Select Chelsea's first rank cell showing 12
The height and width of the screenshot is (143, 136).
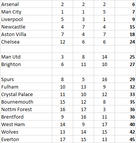point(62,42)
